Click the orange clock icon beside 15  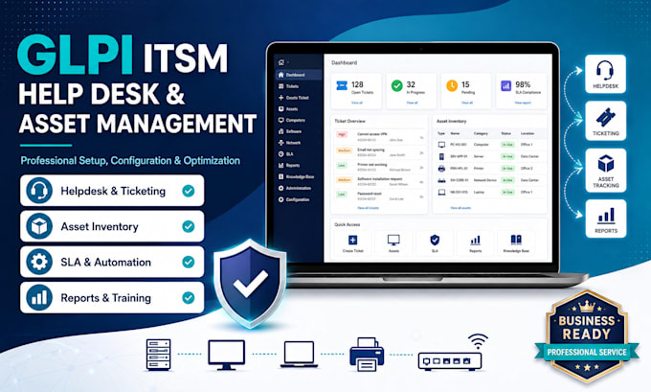452,85
